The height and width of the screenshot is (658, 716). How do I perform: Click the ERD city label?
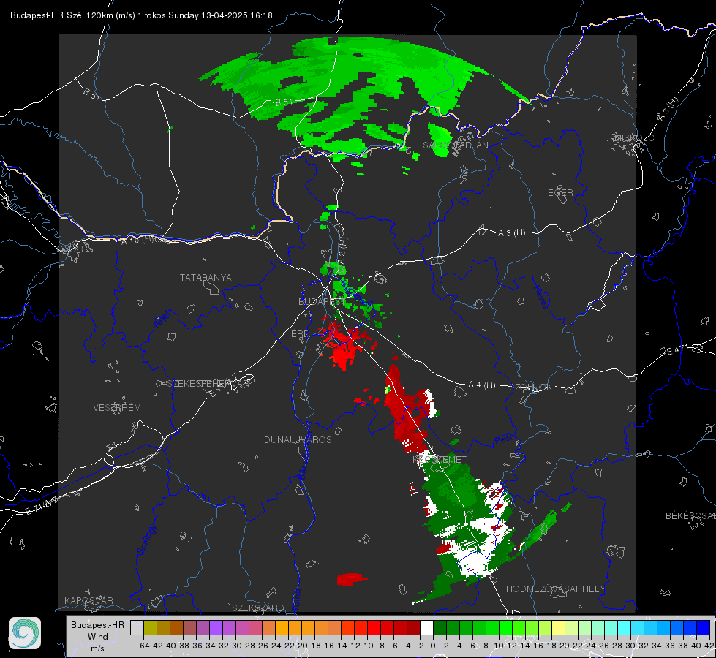[300, 334]
